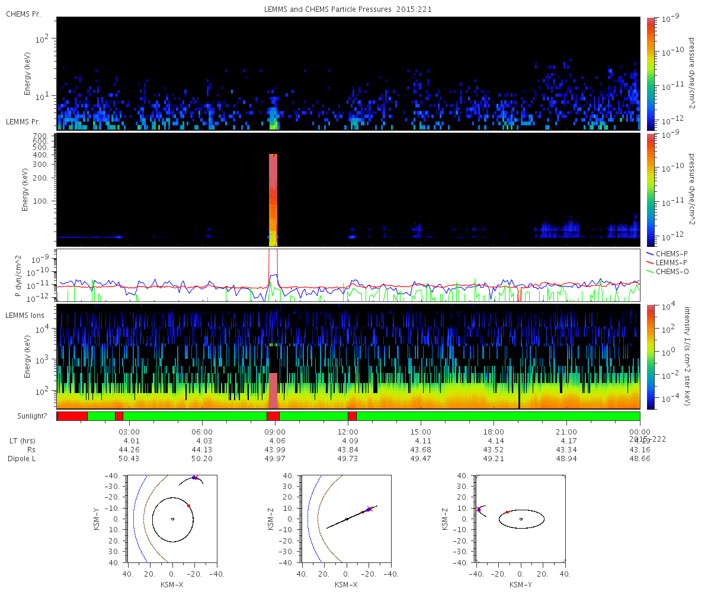This screenshot has height=592, width=711.
Task: Click the LT (hrs) row label
Action: point(21,441)
